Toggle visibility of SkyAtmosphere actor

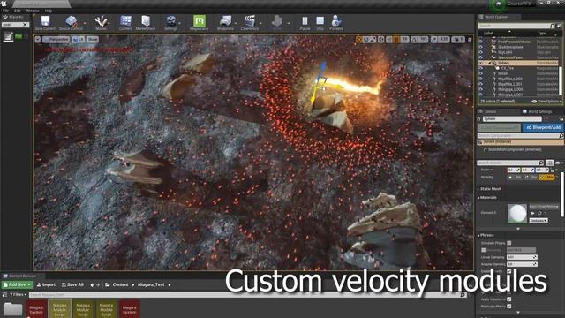point(480,47)
